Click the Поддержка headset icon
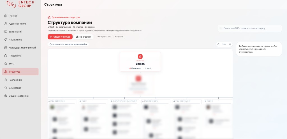 coord(6,56)
